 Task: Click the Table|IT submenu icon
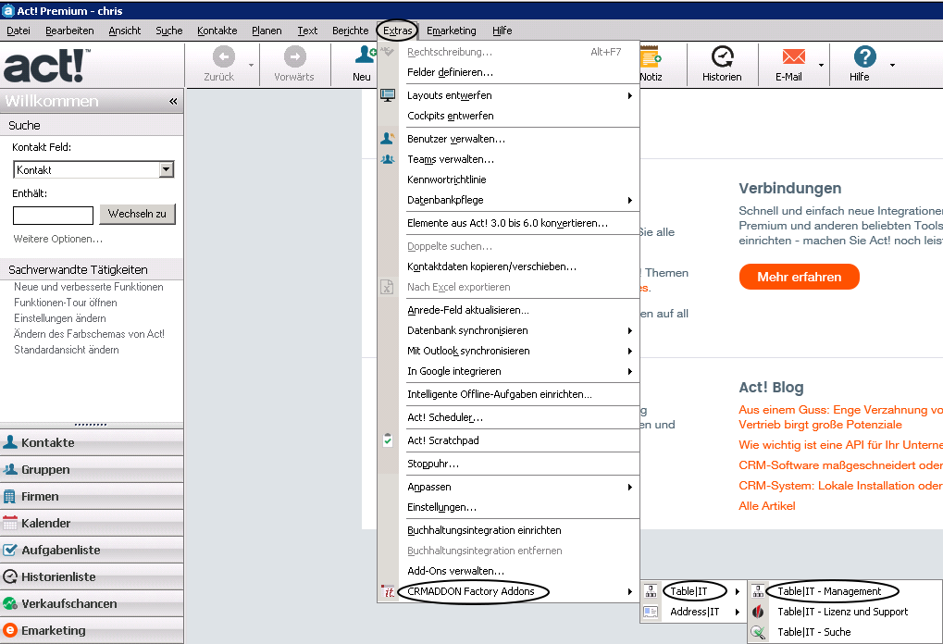[651, 591]
